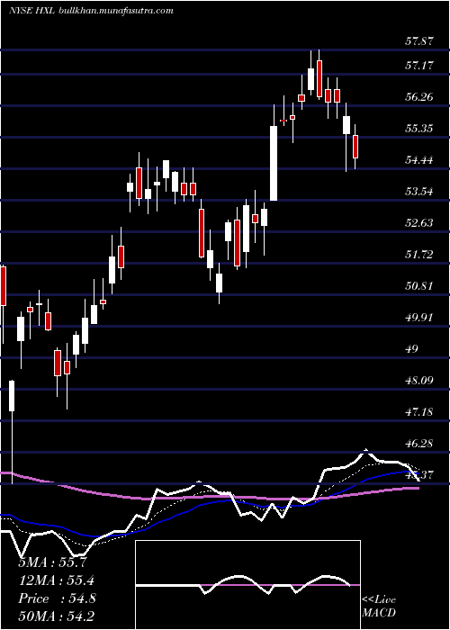Click the last red candle on the right

(x=355, y=147)
